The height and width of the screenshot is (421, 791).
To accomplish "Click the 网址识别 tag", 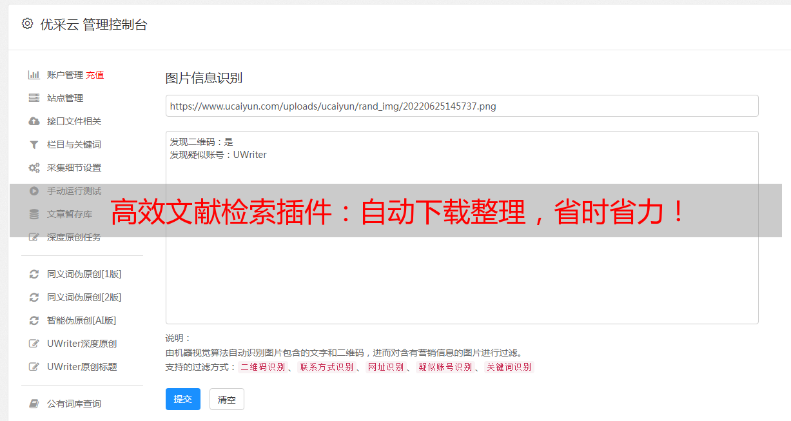I will coord(386,367).
